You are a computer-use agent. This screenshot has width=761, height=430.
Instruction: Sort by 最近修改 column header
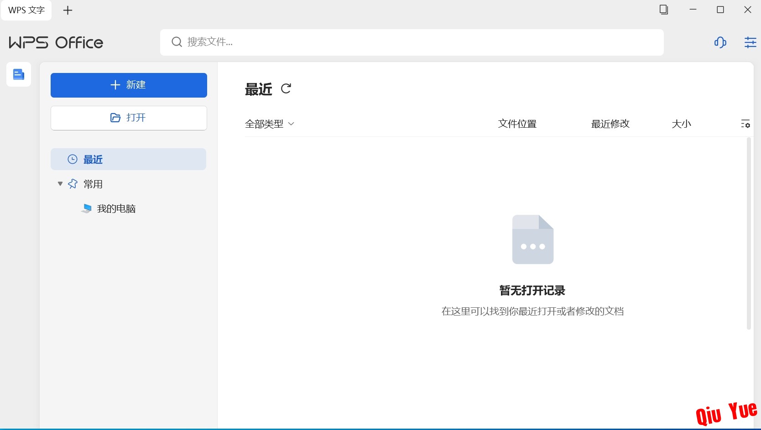610,124
